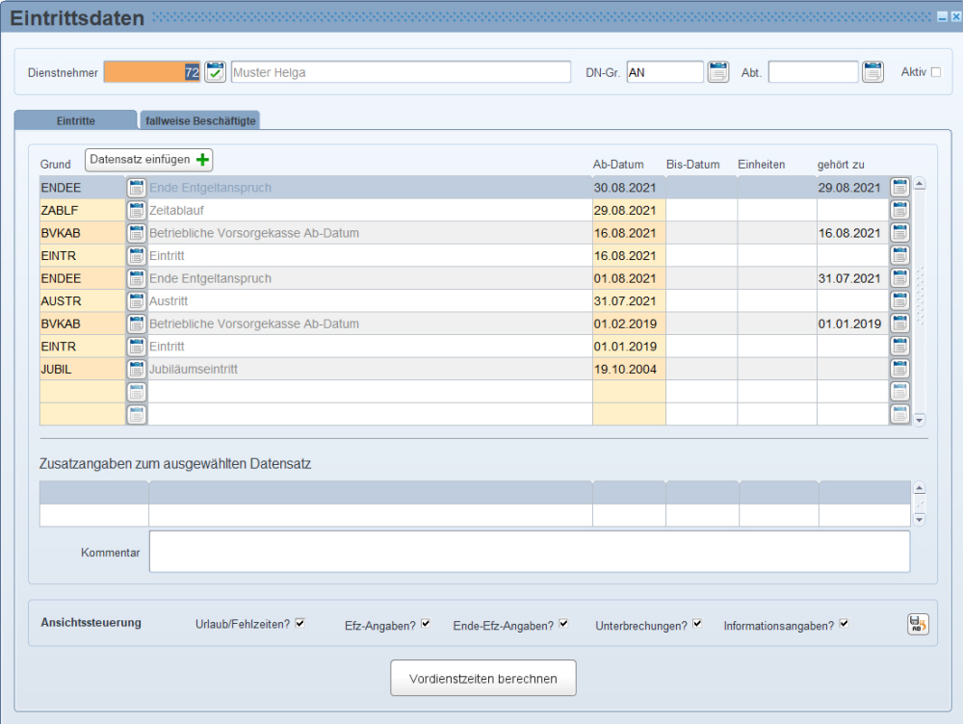Select the AUSTR Grund cell
The image size is (963, 724).
(82, 301)
